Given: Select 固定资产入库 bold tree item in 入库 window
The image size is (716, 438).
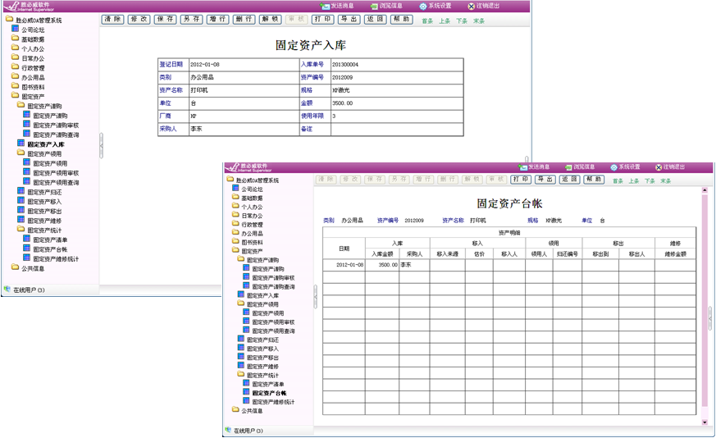Looking at the screenshot, I should click(46, 144).
